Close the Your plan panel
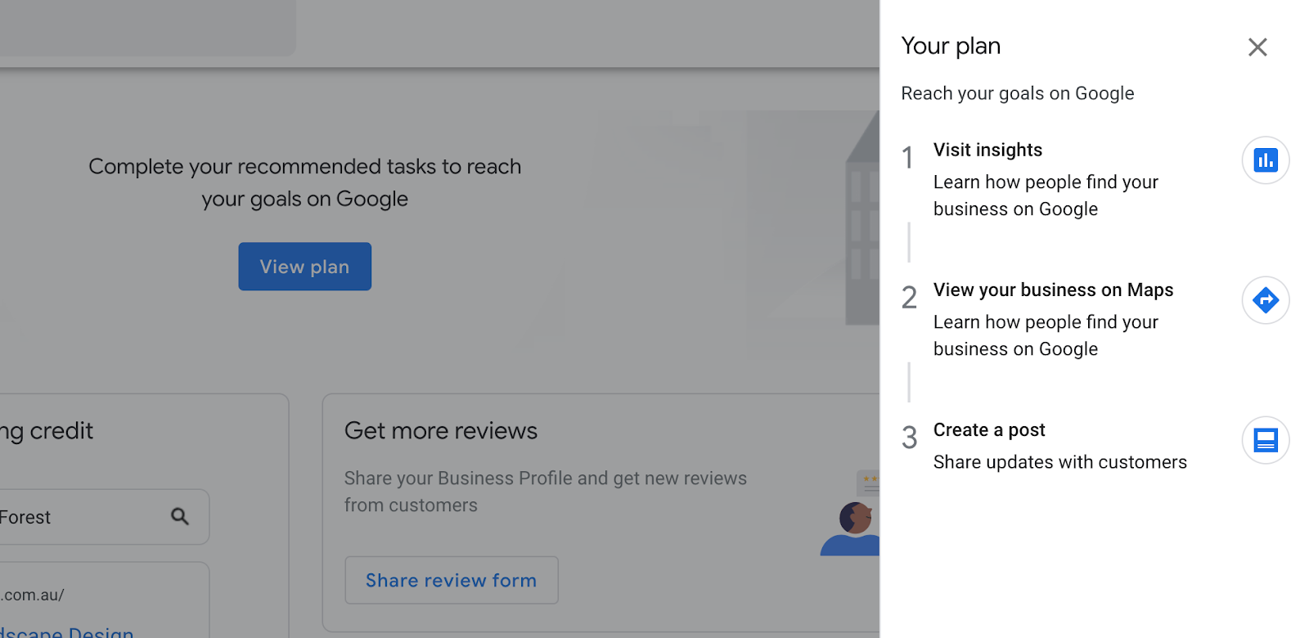The width and height of the screenshot is (1309, 638). point(1257,47)
